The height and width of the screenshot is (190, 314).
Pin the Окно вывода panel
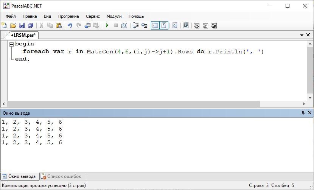[303, 113]
